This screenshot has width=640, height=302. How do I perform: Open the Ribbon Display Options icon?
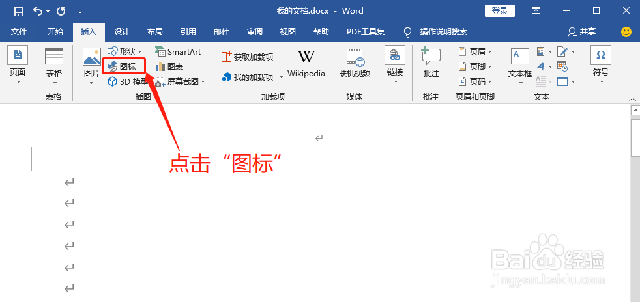coord(536,11)
